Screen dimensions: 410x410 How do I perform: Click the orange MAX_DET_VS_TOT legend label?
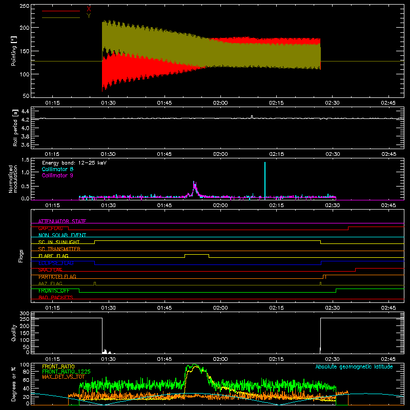tap(64, 377)
